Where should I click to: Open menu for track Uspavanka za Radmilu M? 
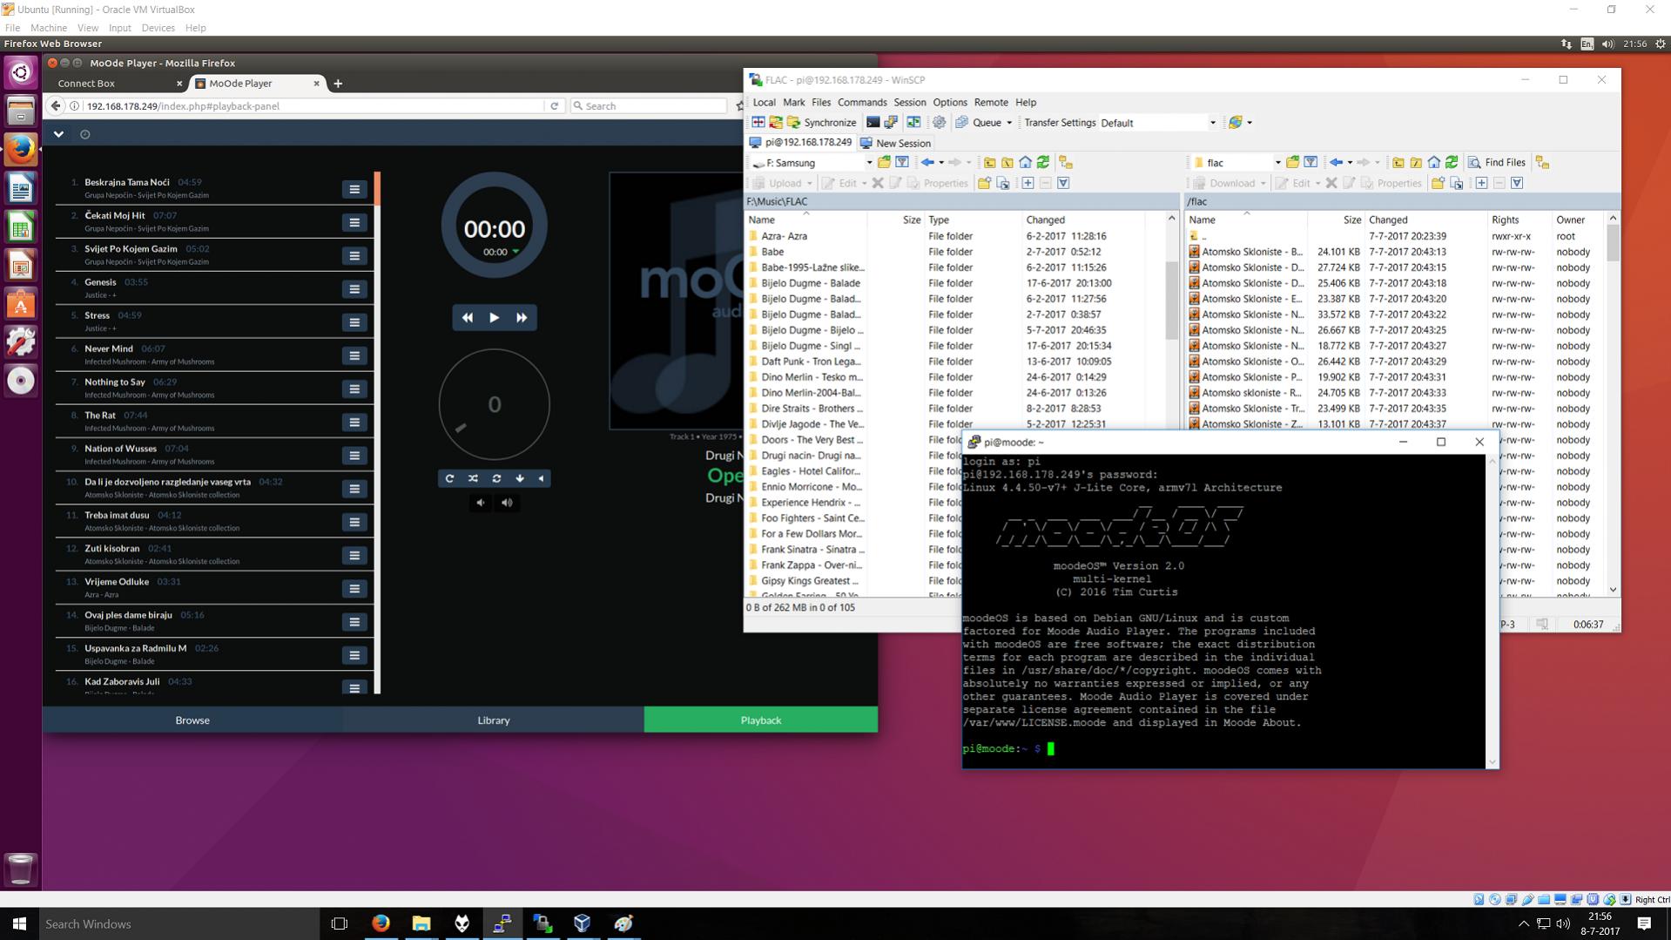pyautogui.click(x=354, y=655)
